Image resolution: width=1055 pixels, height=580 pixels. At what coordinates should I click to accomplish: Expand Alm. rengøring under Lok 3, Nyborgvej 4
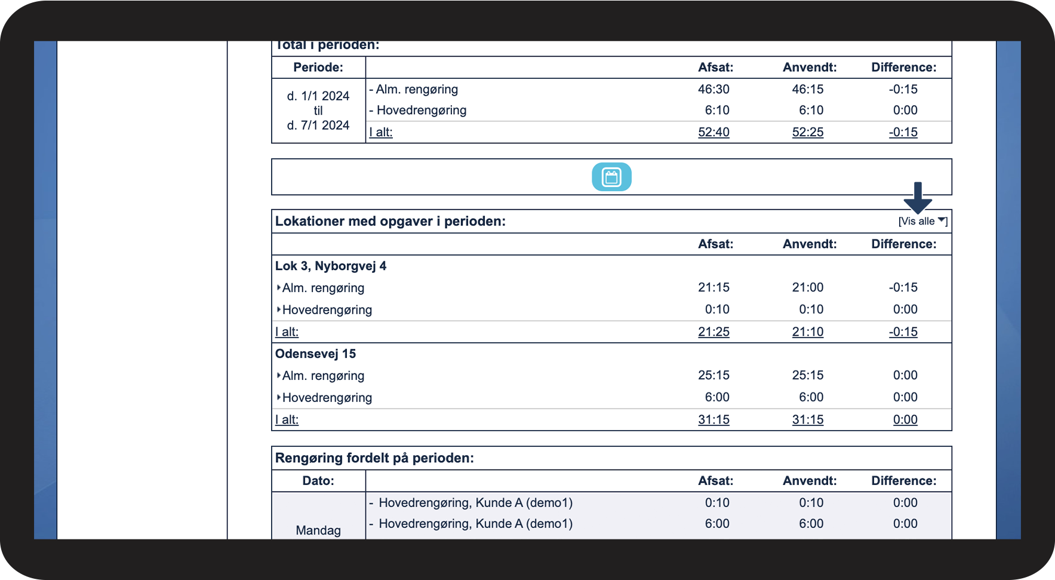321,288
